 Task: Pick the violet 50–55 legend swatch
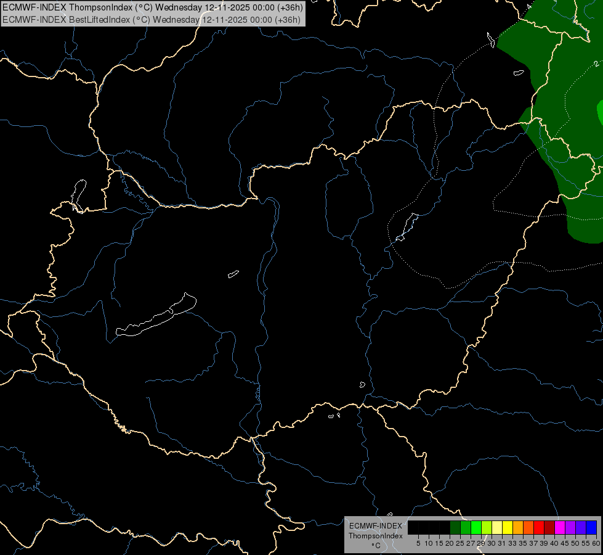coord(581,527)
